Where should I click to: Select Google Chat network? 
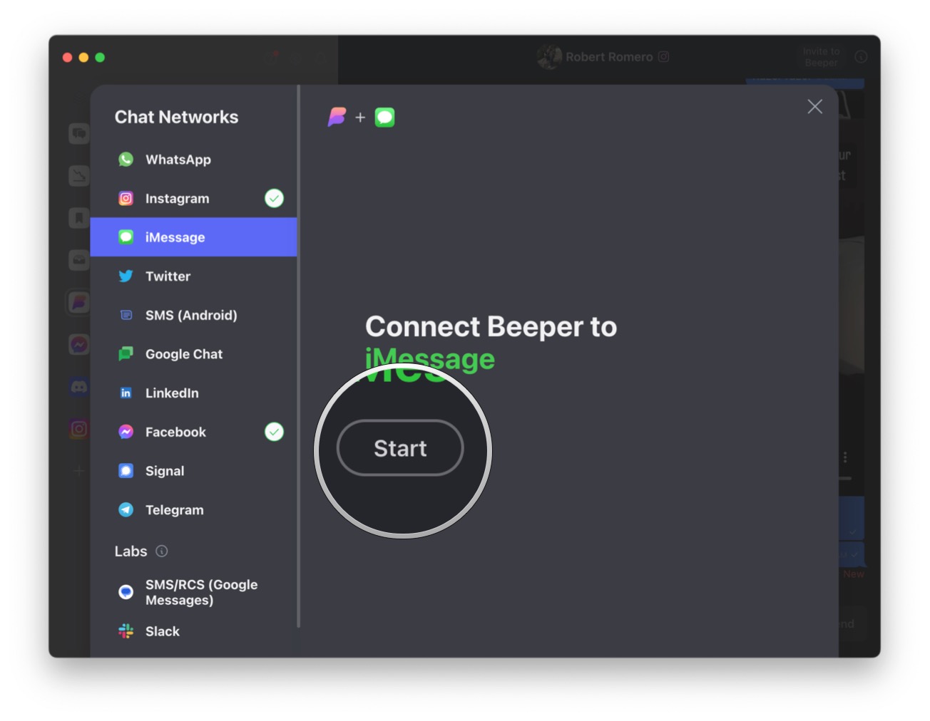pyautogui.click(x=193, y=354)
